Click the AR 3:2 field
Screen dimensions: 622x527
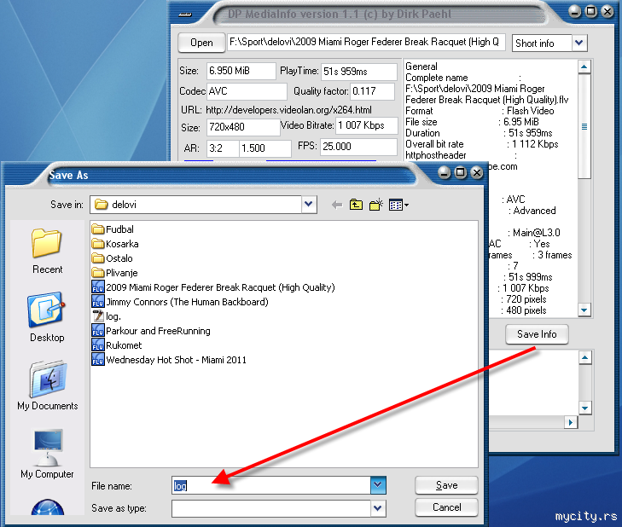[x=223, y=148]
